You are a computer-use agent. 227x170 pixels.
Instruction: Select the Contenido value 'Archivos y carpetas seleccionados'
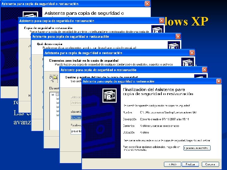pyautogui.click(x=160, y=126)
